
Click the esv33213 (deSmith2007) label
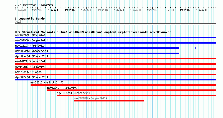tap(47, 82)
